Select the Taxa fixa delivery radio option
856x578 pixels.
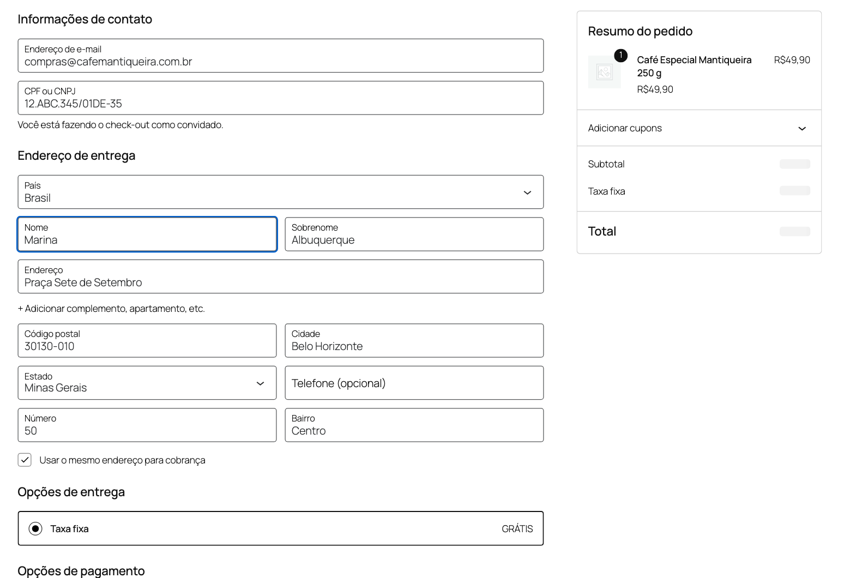click(x=35, y=528)
